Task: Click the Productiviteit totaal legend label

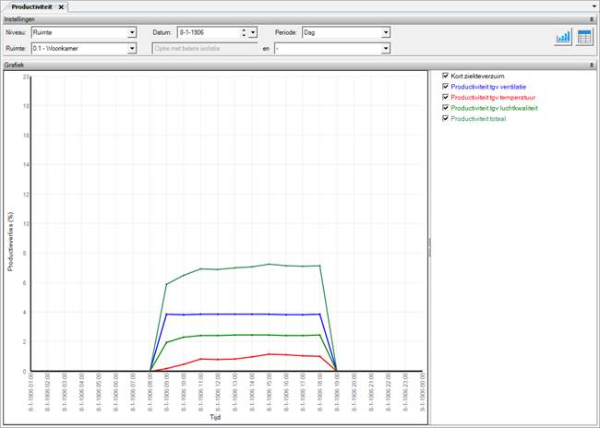Action: [x=478, y=119]
